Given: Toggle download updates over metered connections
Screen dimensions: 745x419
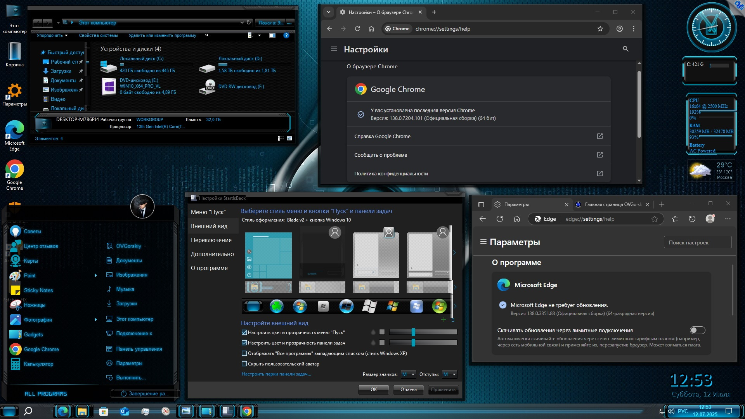Looking at the screenshot, I should pyautogui.click(x=697, y=330).
